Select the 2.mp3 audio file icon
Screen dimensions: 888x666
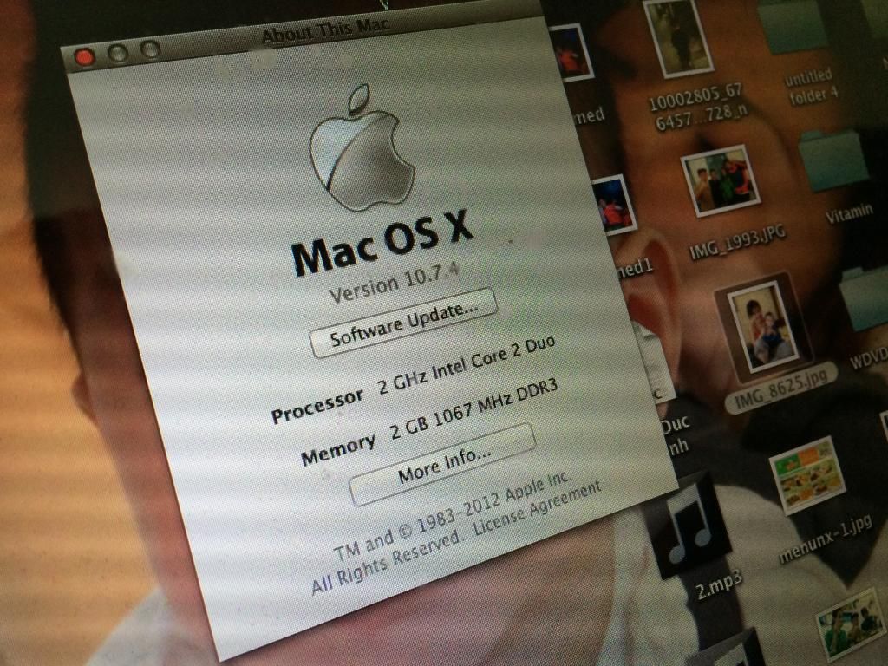[x=688, y=526]
